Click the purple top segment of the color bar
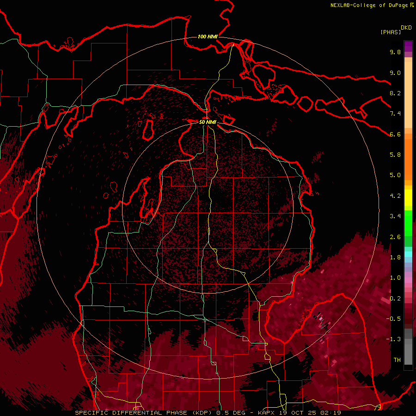 pyautogui.click(x=408, y=46)
